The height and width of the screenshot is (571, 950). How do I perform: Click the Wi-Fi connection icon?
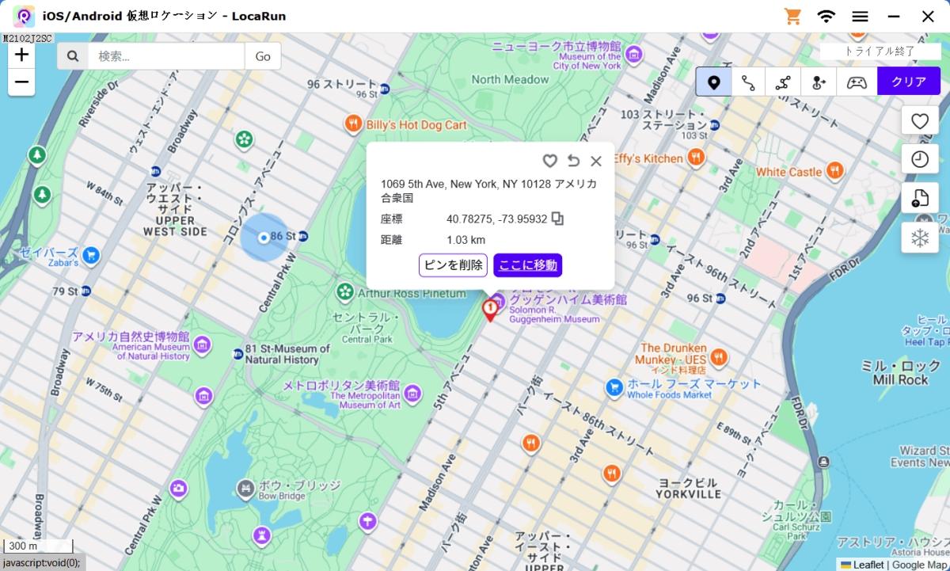pyautogui.click(x=826, y=17)
